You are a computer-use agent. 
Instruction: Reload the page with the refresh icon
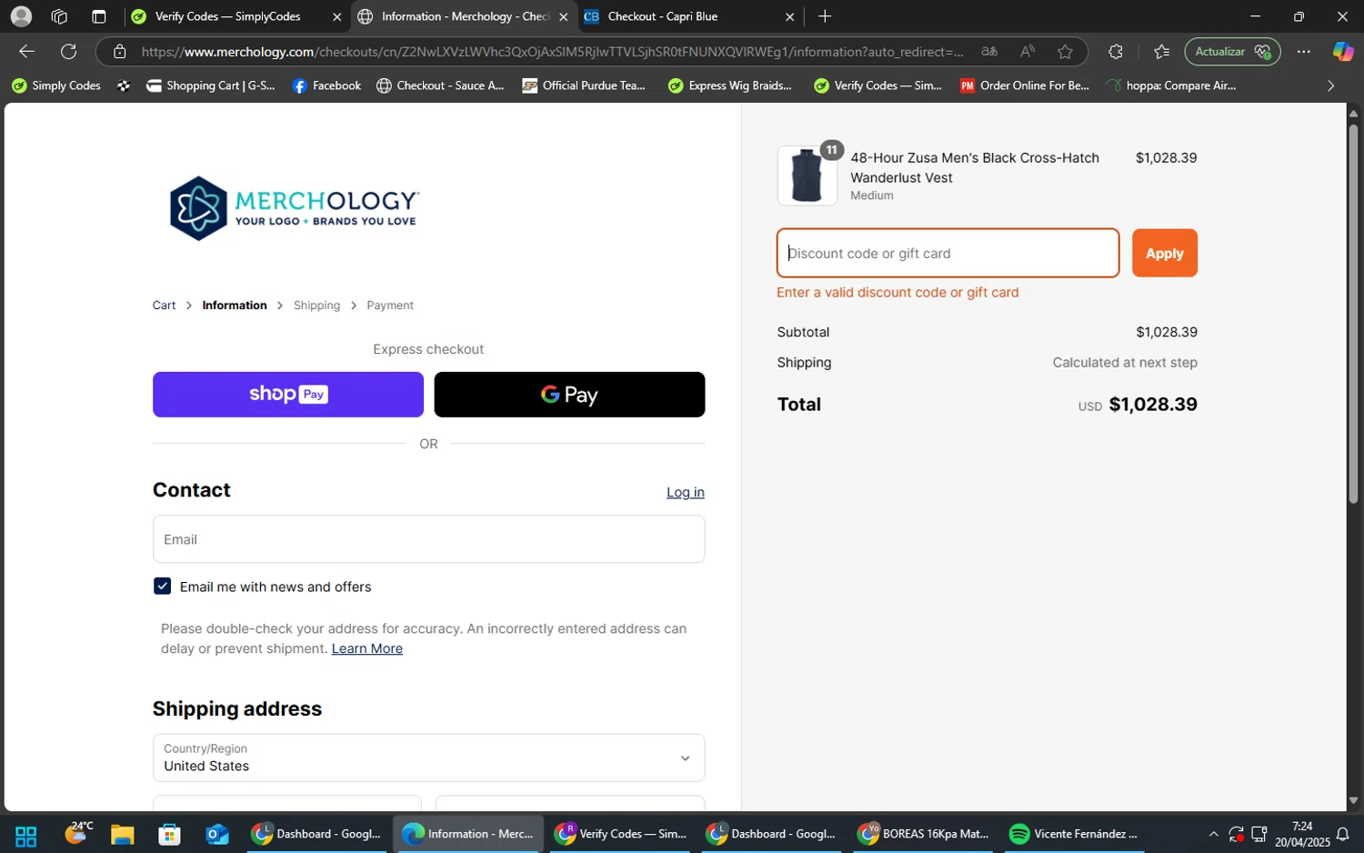(68, 52)
